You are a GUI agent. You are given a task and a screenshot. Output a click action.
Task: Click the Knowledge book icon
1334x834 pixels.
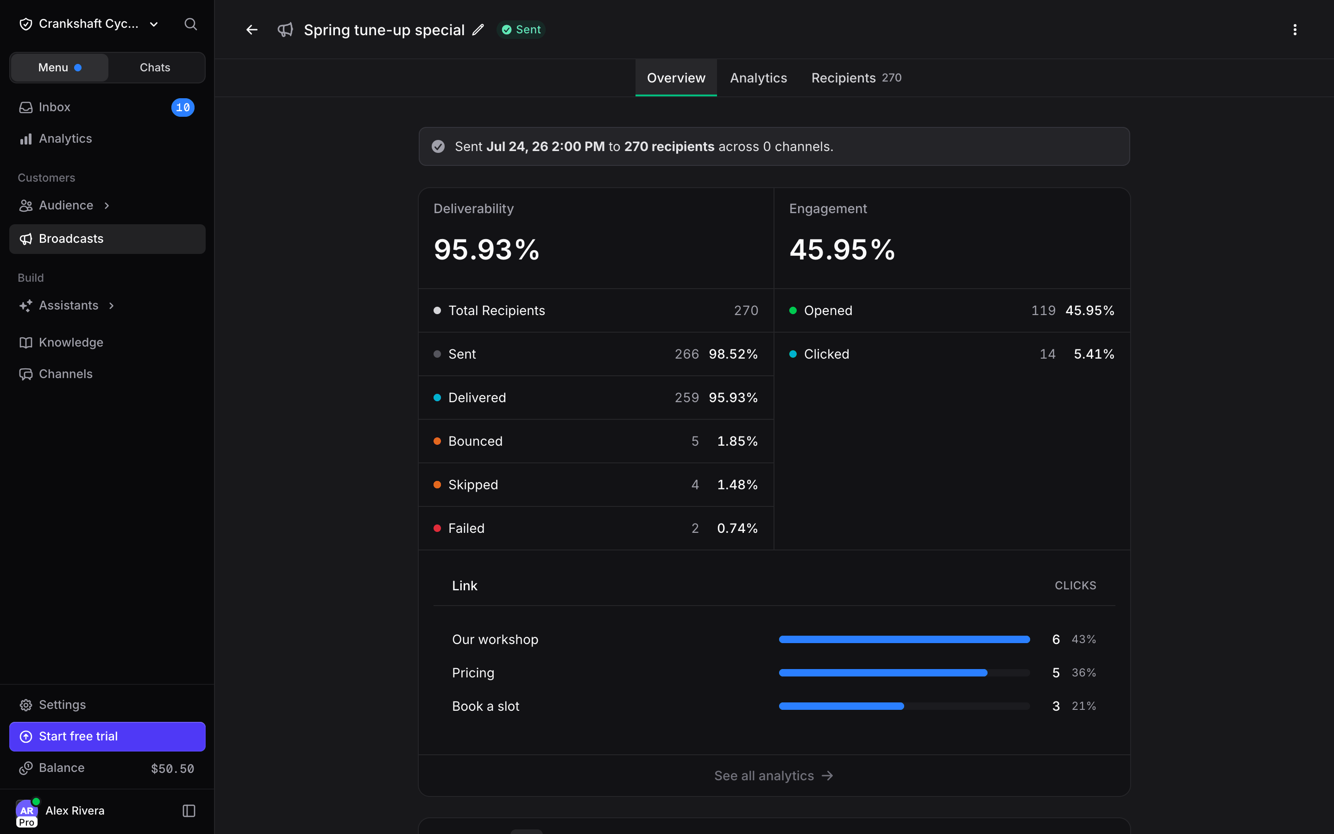tap(26, 342)
